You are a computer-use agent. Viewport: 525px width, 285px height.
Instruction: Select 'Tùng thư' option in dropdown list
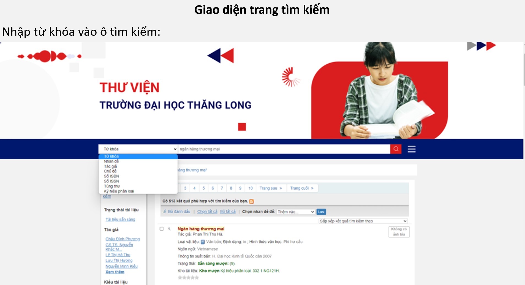tap(138, 186)
